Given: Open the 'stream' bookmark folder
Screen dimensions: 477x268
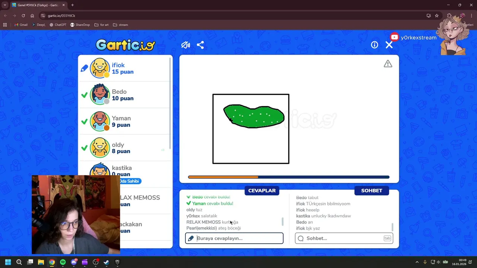Looking at the screenshot, I should [120, 25].
